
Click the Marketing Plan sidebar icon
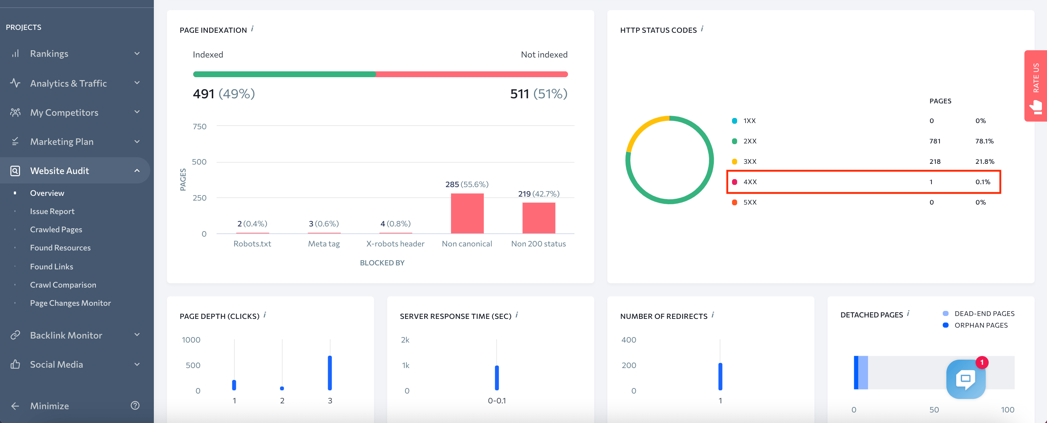(16, 141)
